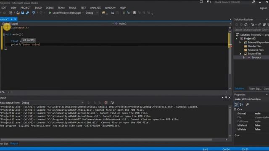Pin the Source.c tab
Screen dimensions: 269x151
(11, 19)
